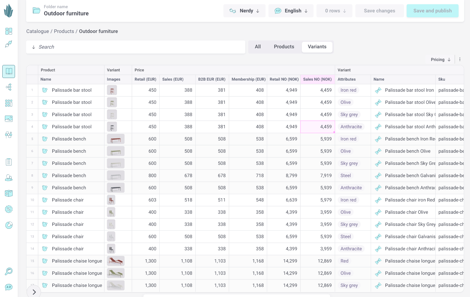The width and height of the screenshot is (470, 297).
Task: Open the Catalogue book icon in sidebar
Action: [9, 71]
